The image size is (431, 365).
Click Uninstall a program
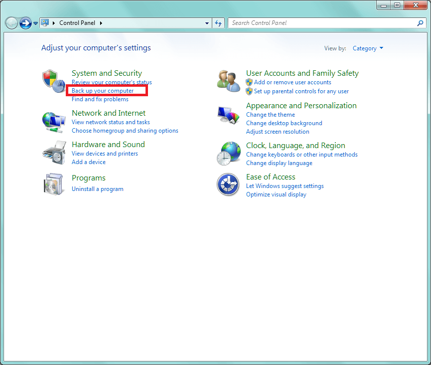97,189
